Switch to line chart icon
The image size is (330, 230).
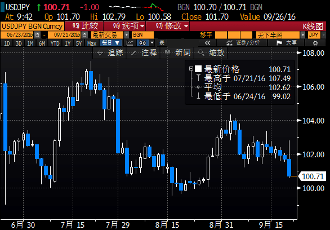point(130,43)
